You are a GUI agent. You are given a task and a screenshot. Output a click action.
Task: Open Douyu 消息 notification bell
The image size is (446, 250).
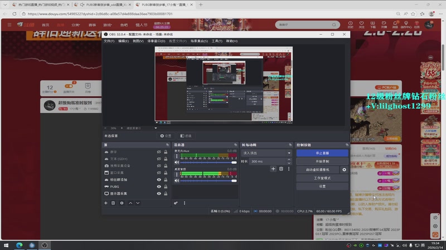395,24
